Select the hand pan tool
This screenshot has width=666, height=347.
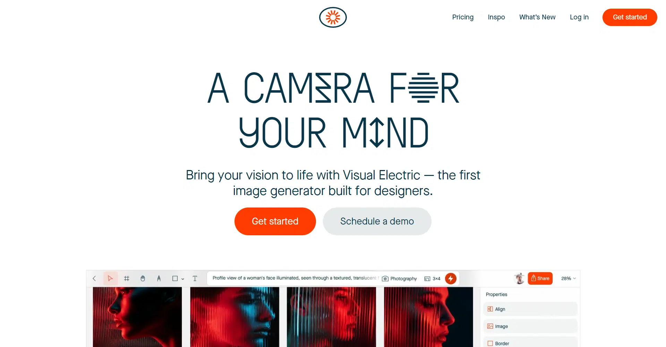[x=143, y=278]
